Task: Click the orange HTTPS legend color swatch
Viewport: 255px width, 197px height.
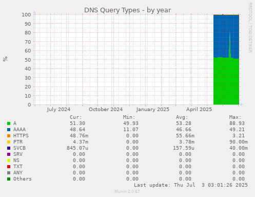Action: point(9,136)
